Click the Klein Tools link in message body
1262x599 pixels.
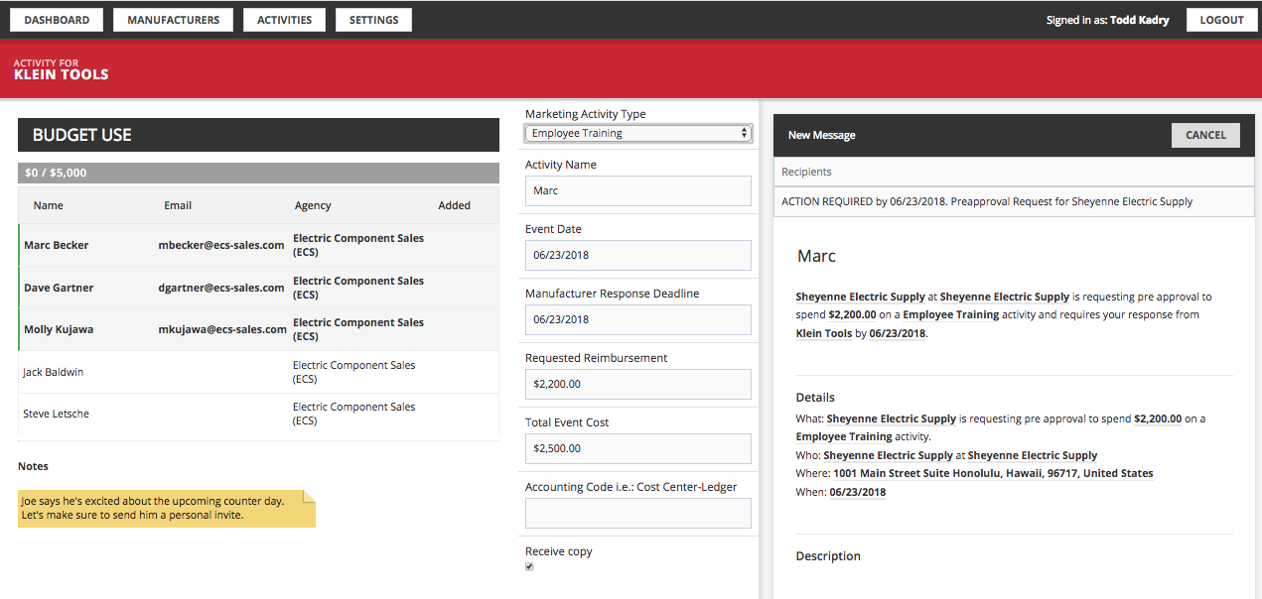[x=824, y=333]
